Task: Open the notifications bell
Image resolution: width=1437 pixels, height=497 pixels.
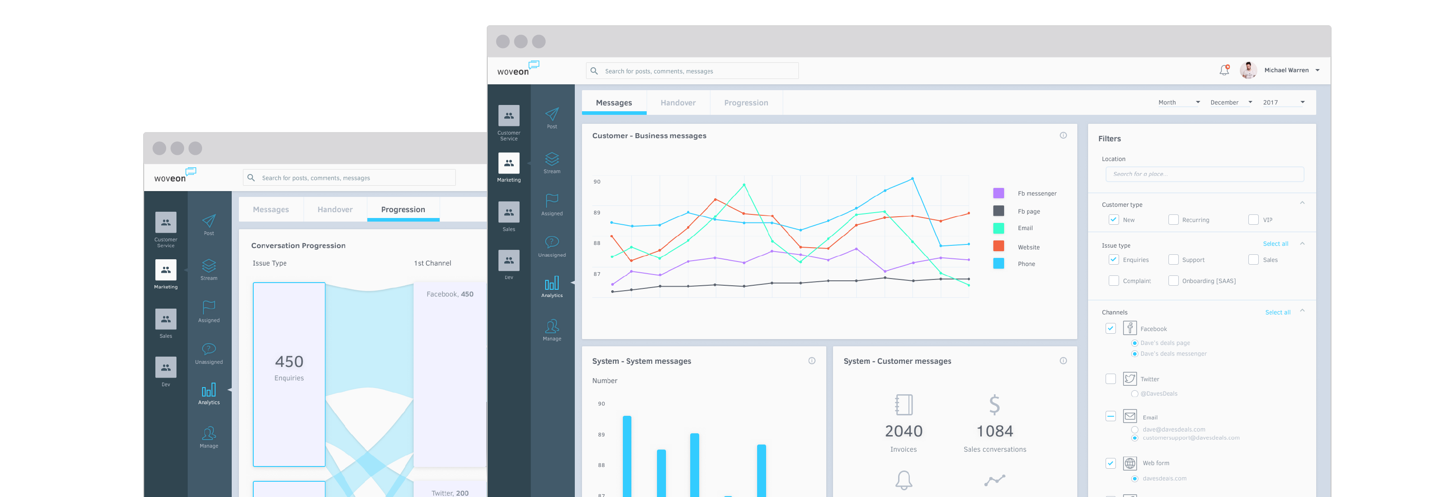Action: 1224,70
